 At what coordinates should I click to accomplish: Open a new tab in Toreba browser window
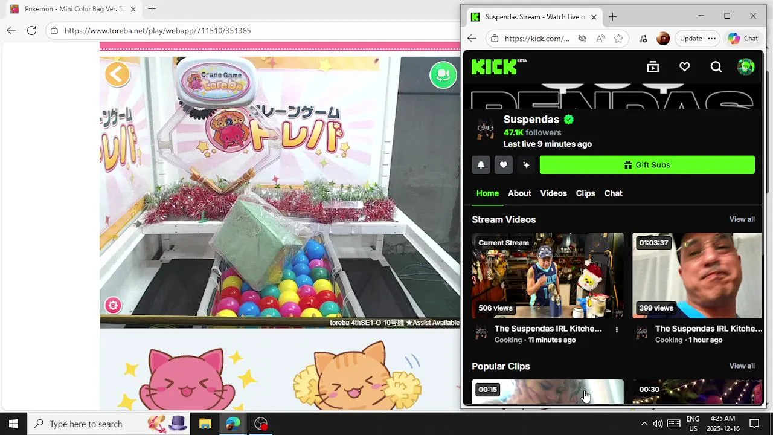click(x=152, y=9)
